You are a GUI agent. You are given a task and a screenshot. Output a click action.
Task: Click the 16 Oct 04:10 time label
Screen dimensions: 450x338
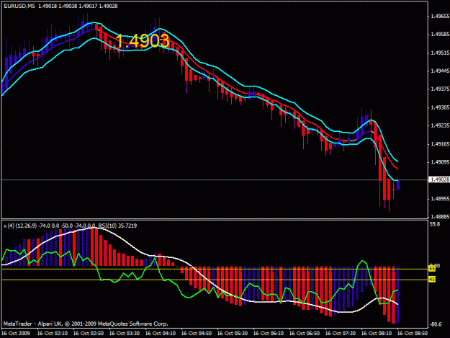(x=161, y=333)
